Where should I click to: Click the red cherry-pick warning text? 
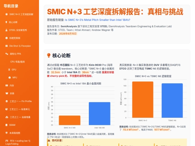(81, 74)
